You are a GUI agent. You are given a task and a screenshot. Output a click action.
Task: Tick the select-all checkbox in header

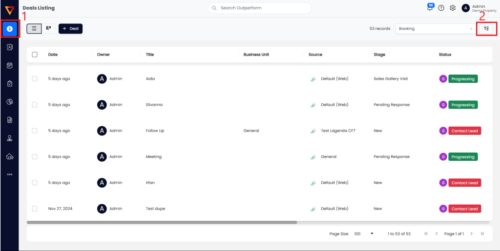point(35,55)
